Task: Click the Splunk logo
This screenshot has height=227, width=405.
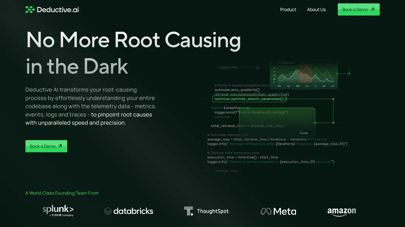Action: click(58, 210)
